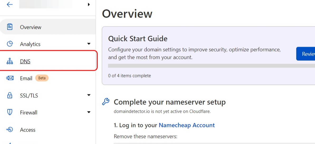
Task: Click the Analytics pie chart icon
Action: [x=10, y=44]
